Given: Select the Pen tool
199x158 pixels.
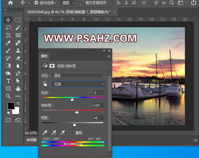Looking at the screenshot, I should (18, 73).
